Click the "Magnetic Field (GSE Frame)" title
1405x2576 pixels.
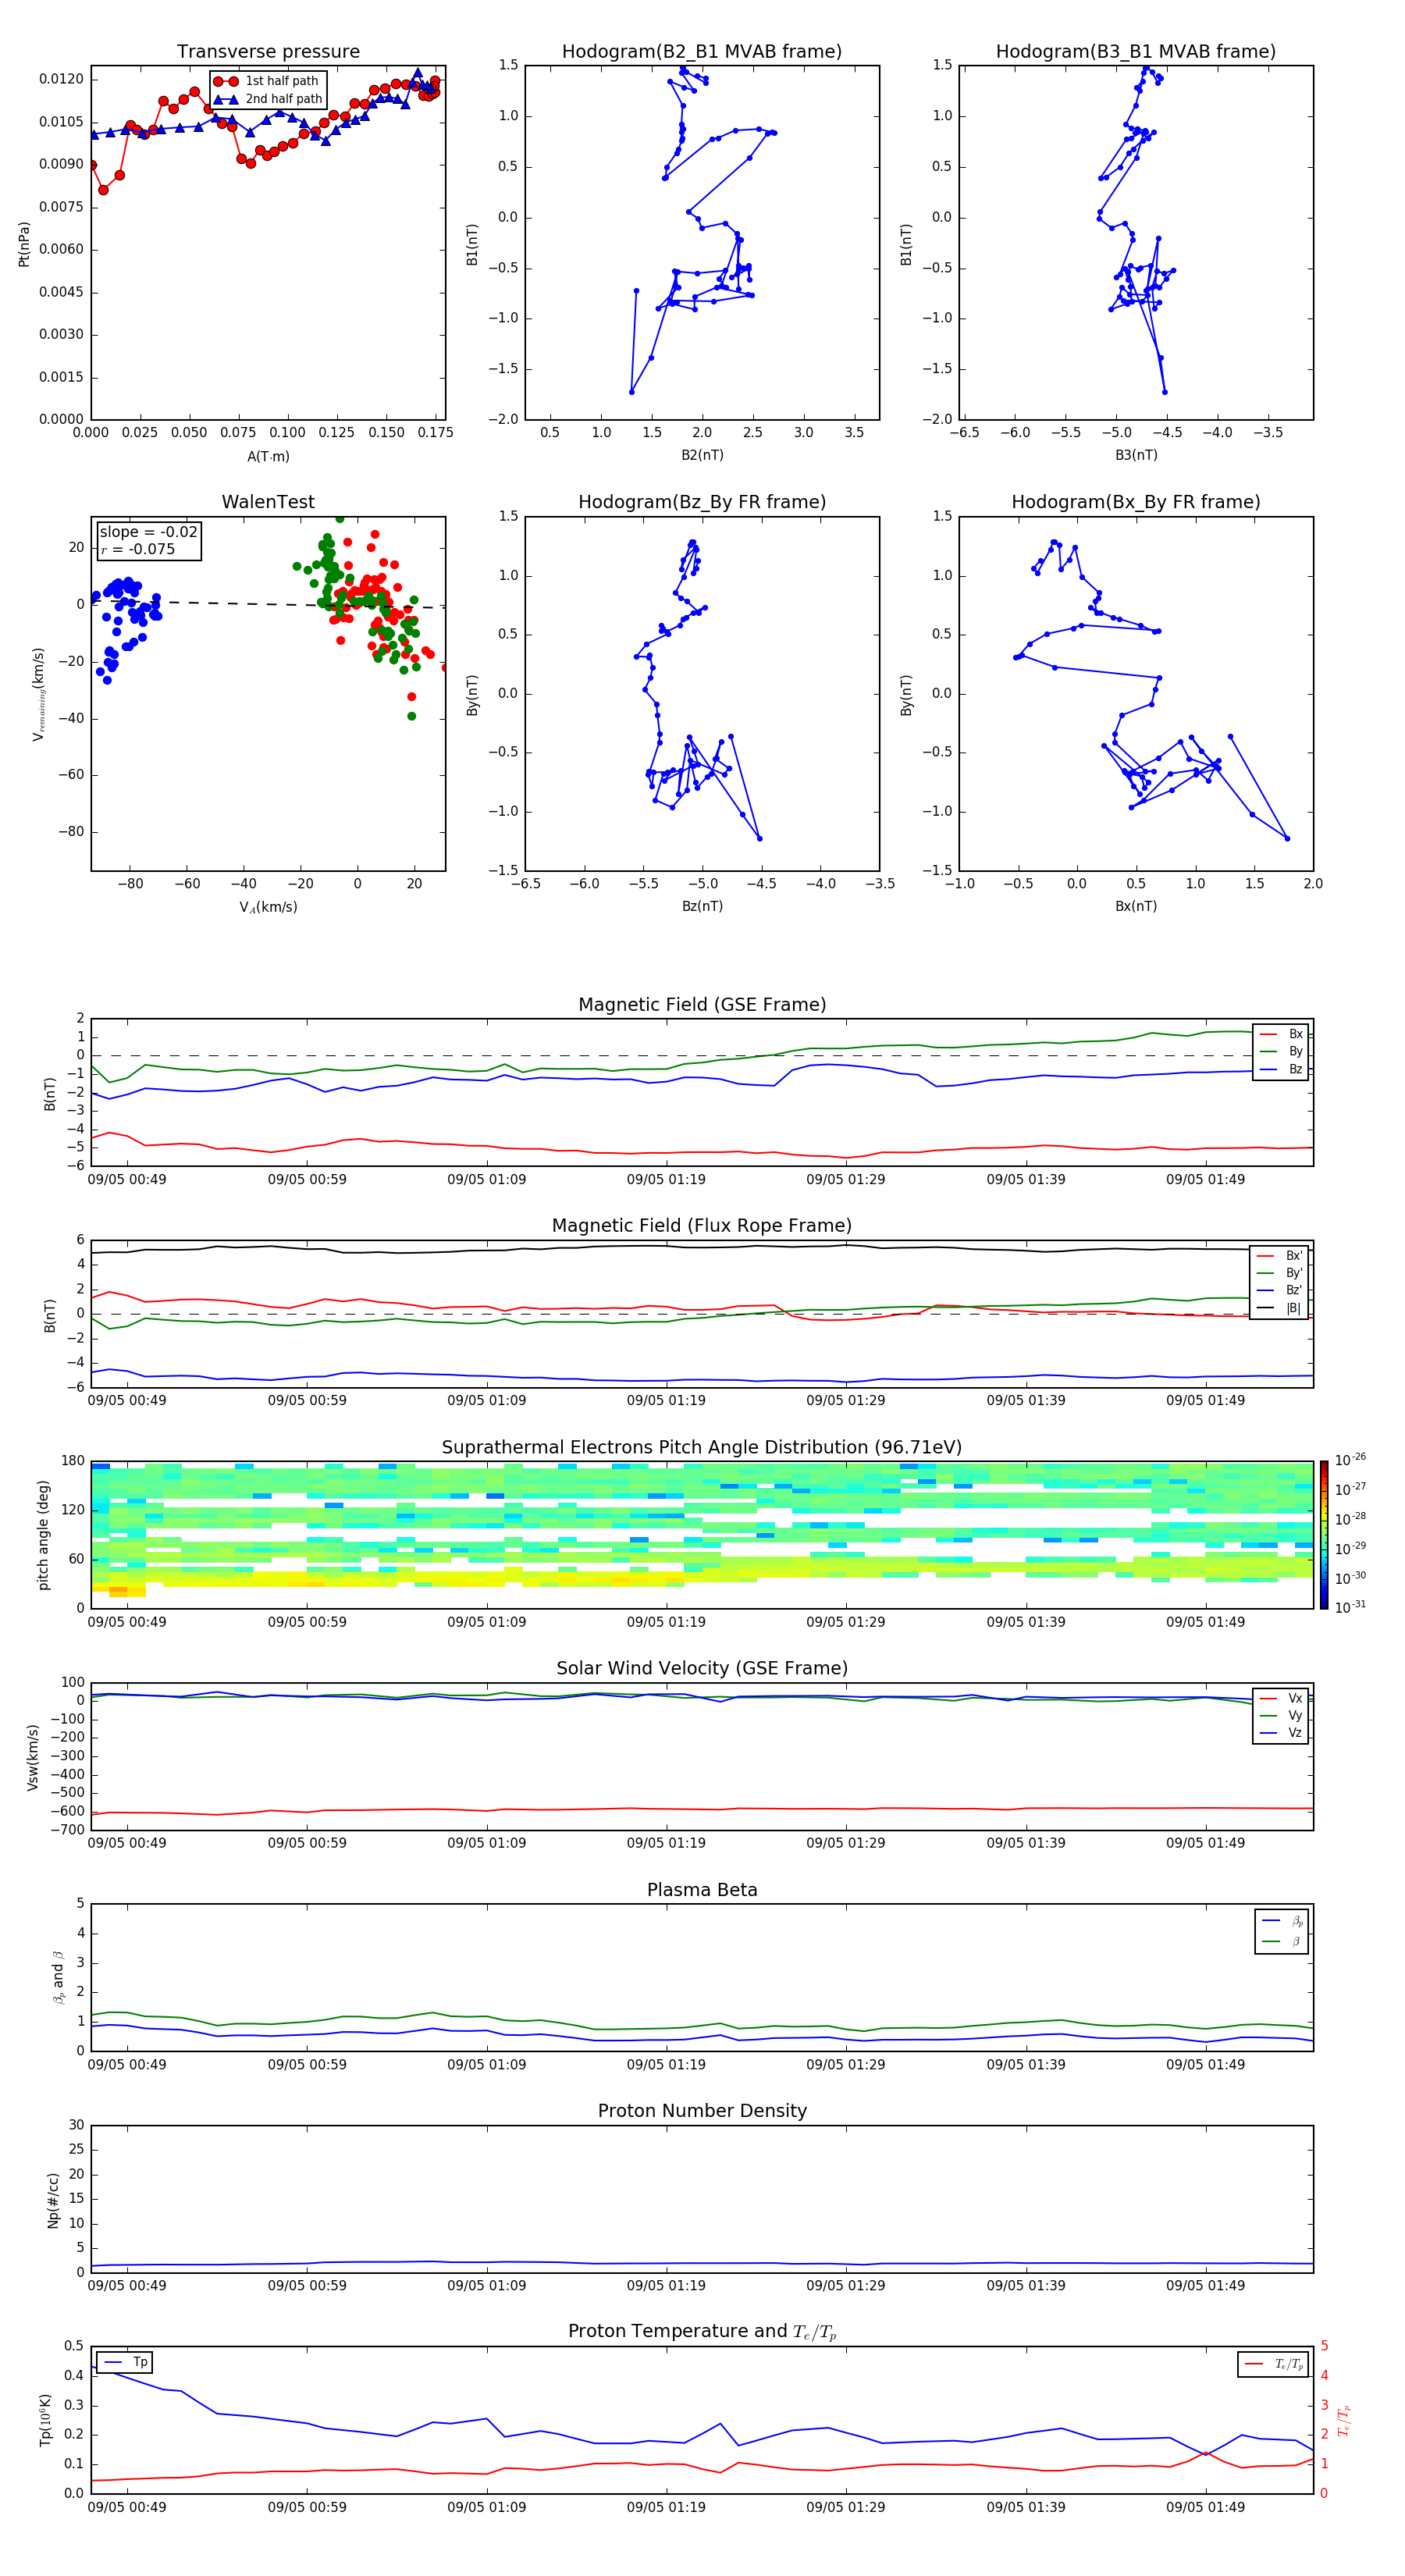(701, 1005)
